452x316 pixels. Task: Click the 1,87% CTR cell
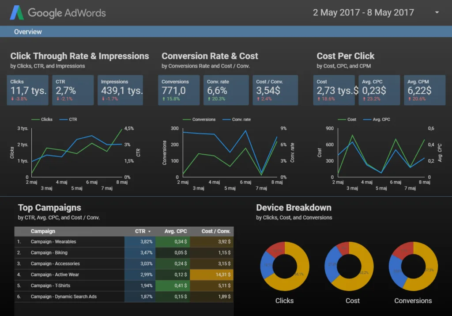tap(140, 297)
